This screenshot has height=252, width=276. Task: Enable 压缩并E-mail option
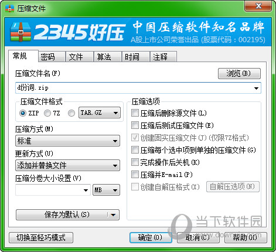click(135, 175)
